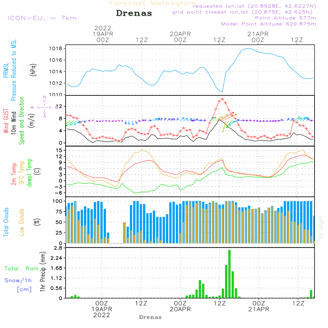328x328 pixels.
Task: Click the green 'Total Rain' label
Action: (x=22, y=268)
